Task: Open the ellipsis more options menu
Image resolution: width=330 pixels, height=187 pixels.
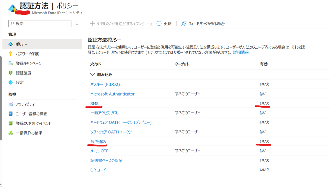Action: pyautogui.click(x=88, y=6)
